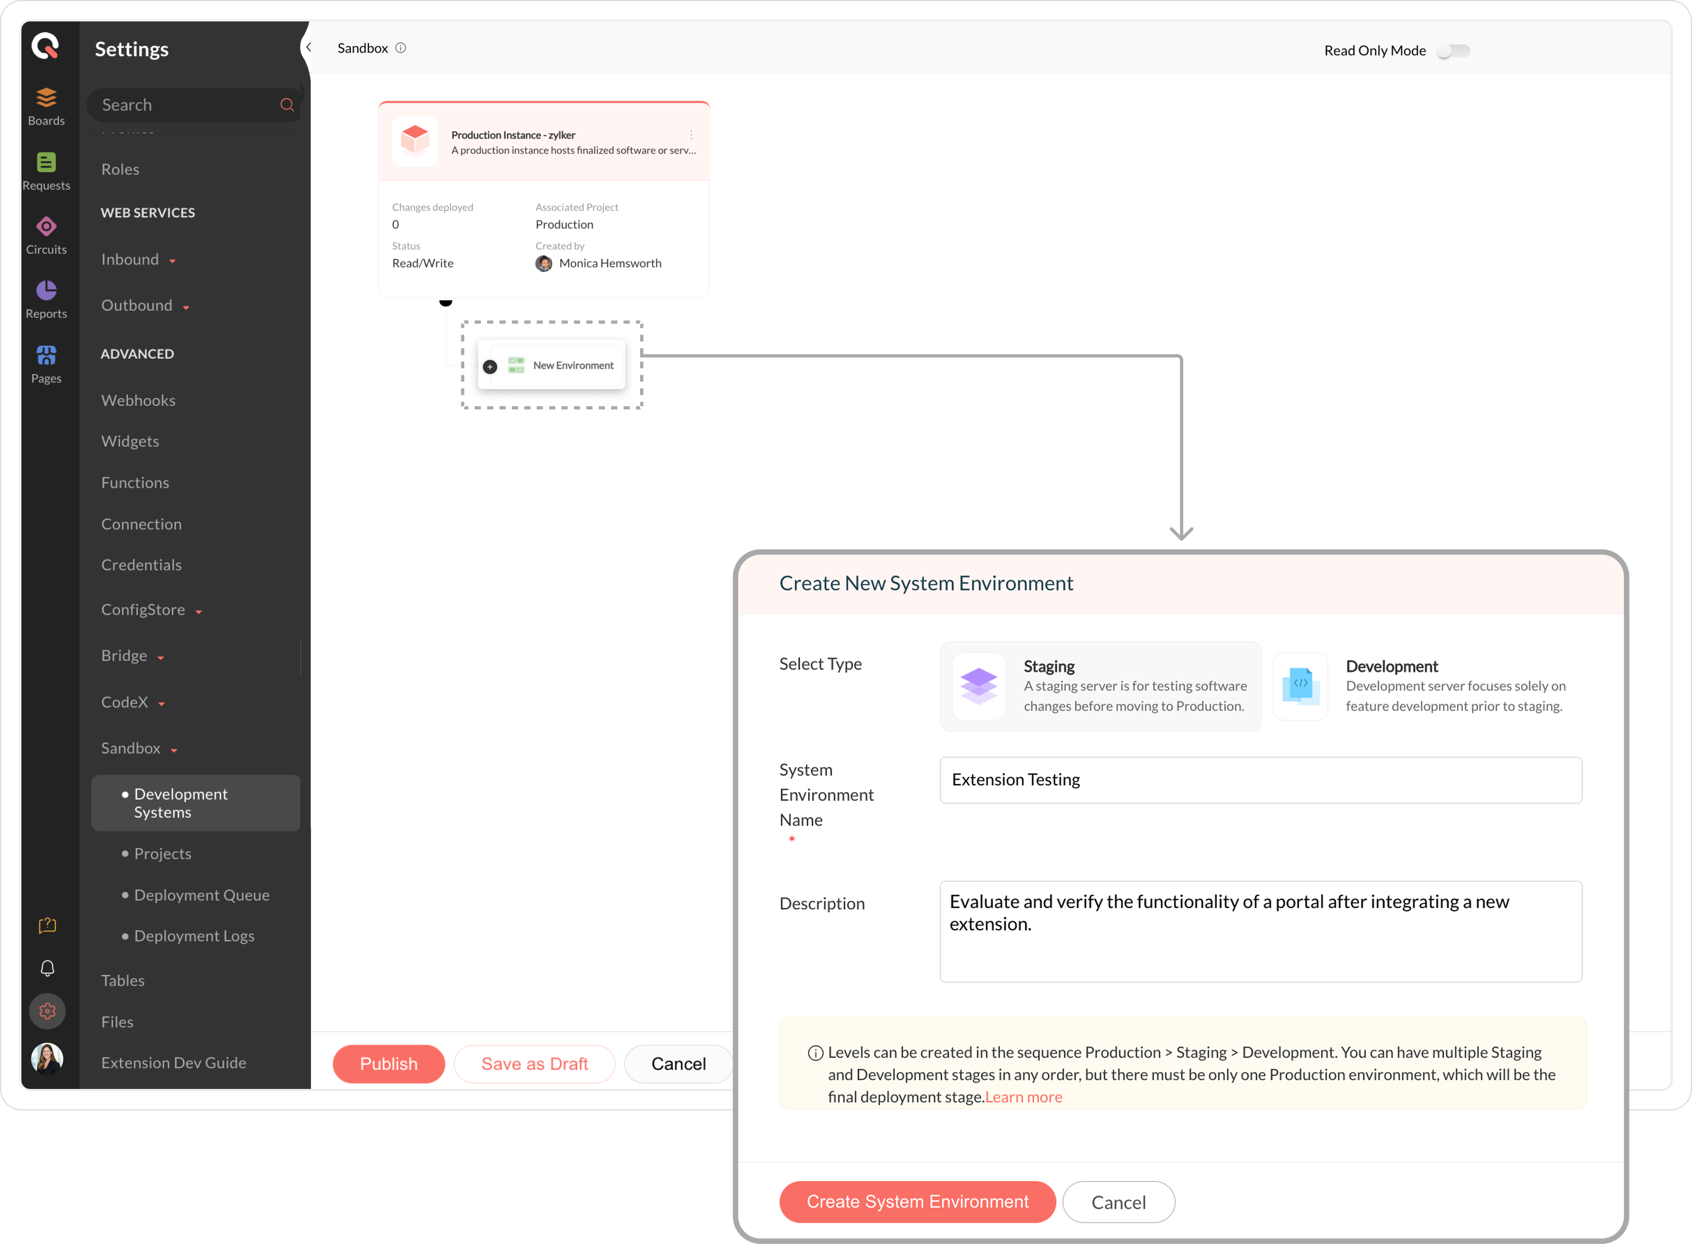Image resolution: width=1692 pixels, height=1244 pixels.
Task: Open the Circuits module icon
Action: coord(46,227)
